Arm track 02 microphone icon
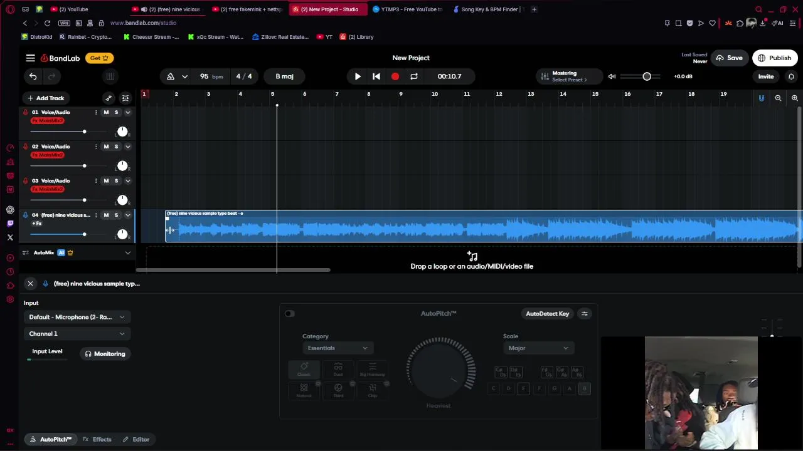 25,147
